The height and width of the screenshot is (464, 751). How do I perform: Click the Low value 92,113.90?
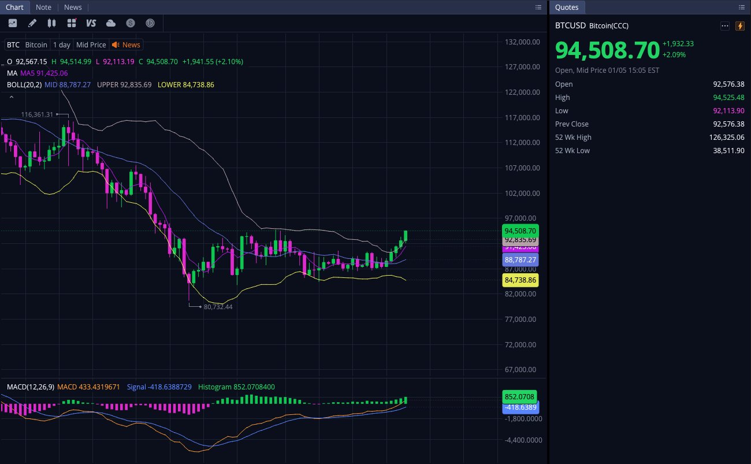pyautogui.click(x=729, y=110)
